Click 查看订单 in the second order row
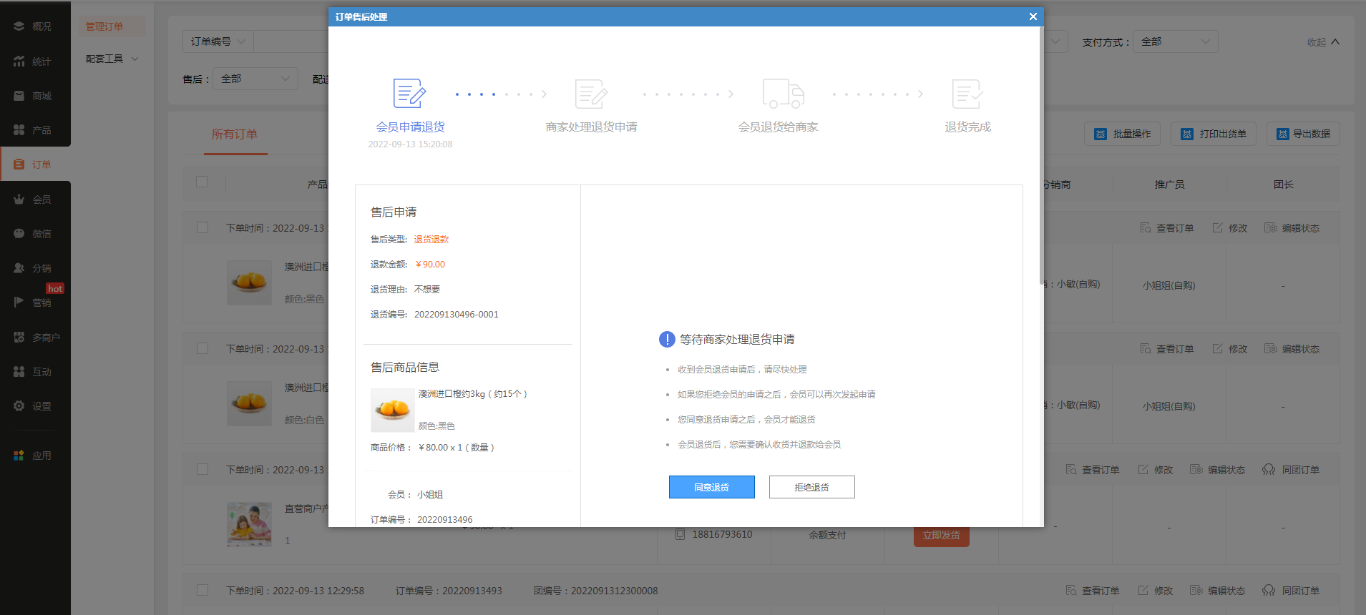Image resolution: width=1366 pixels, height=615 pixels. coord(1166,349)
